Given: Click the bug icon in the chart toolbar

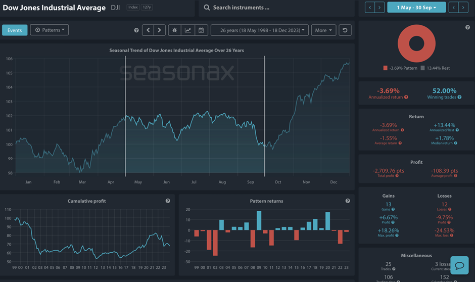Looking at the screenshot, I should (175, 30).
